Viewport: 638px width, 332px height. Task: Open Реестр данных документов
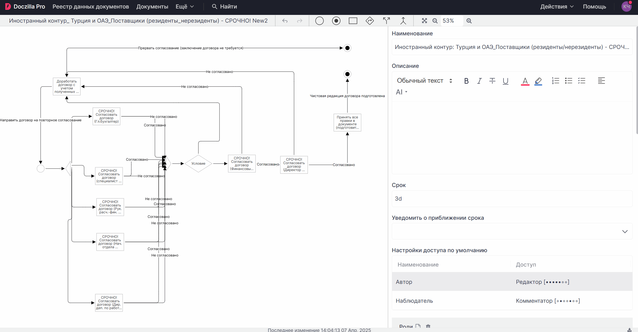91,7
